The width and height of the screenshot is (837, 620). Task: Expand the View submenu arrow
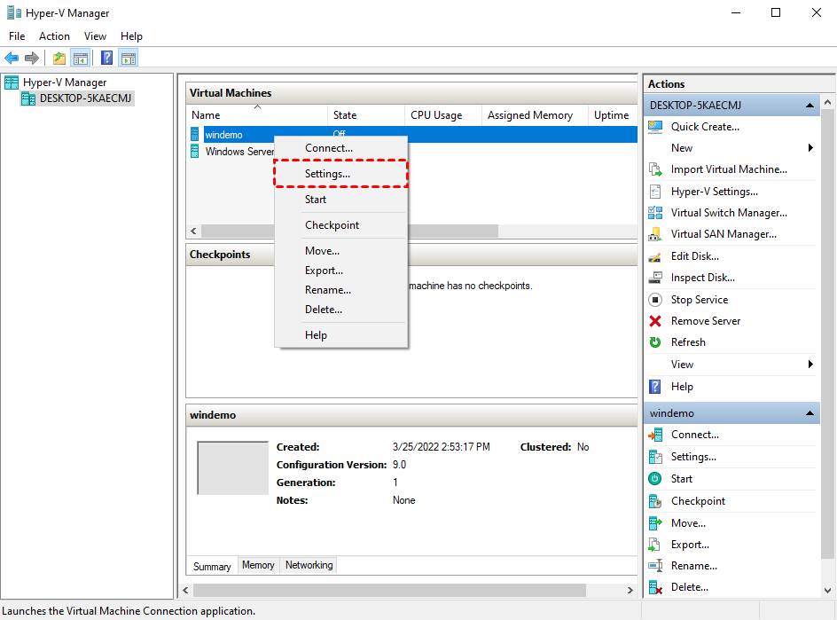(x=810, y=365)
